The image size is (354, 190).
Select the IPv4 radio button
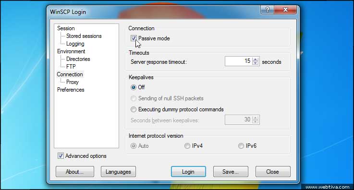coord(187,146)
